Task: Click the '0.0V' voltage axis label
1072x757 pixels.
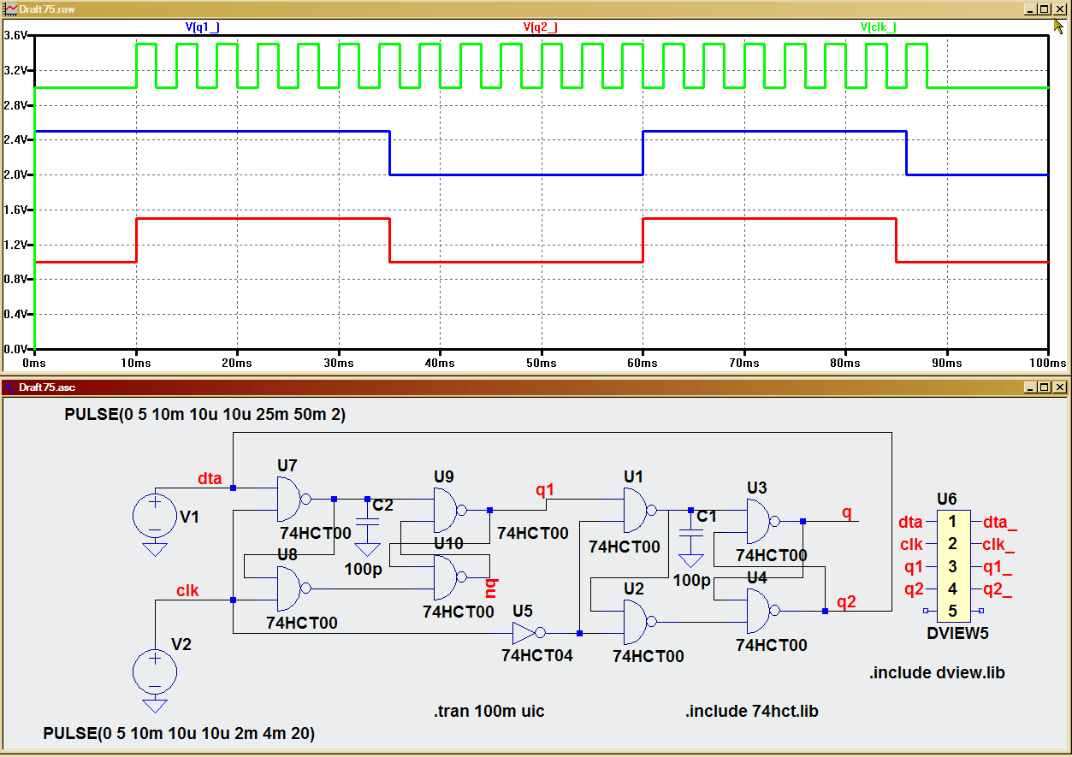Action: pos(16,349)
